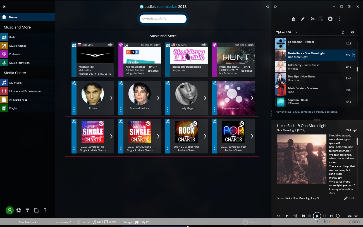
Task: Expand the Global Pop Charts chevron
Action: (252, 136)
